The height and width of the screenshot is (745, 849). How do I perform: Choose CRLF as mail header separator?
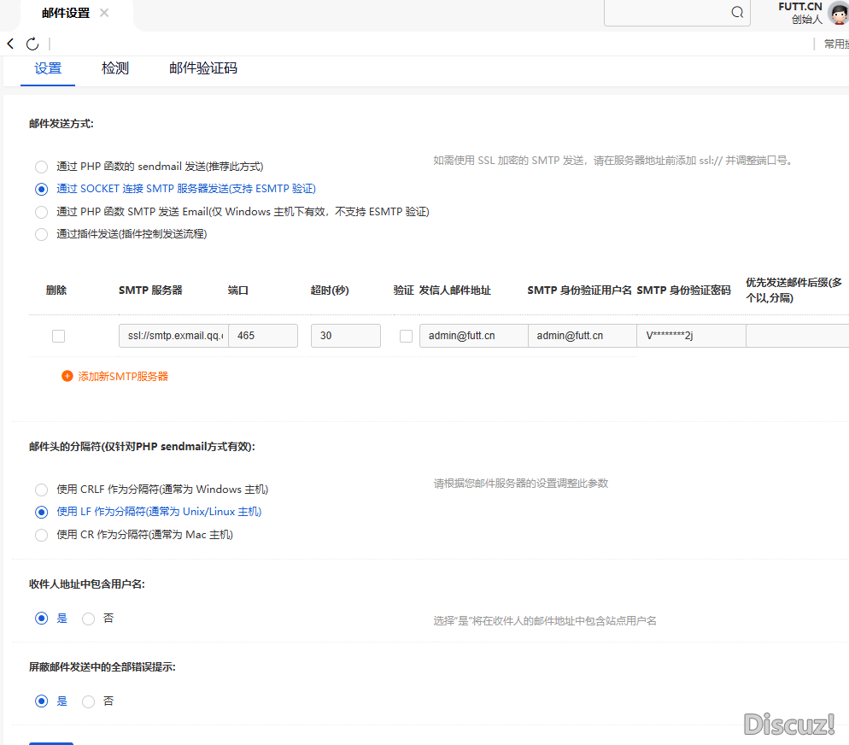click(41, 490)
